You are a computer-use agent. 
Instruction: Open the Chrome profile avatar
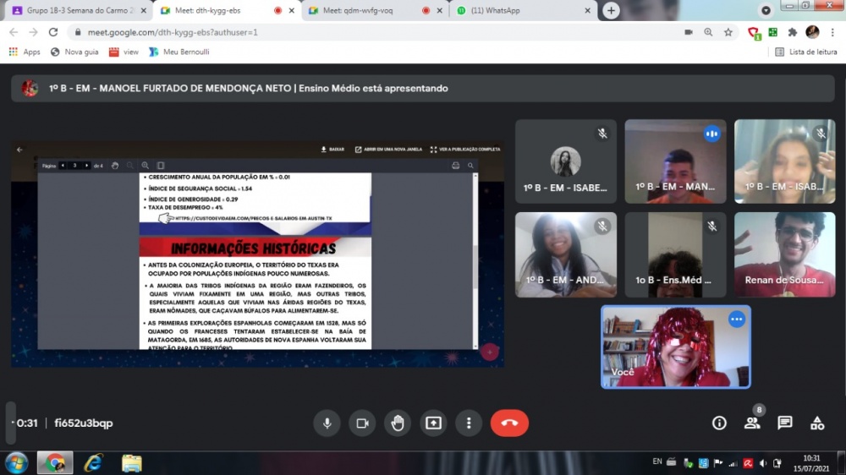[x=812, y=32]
